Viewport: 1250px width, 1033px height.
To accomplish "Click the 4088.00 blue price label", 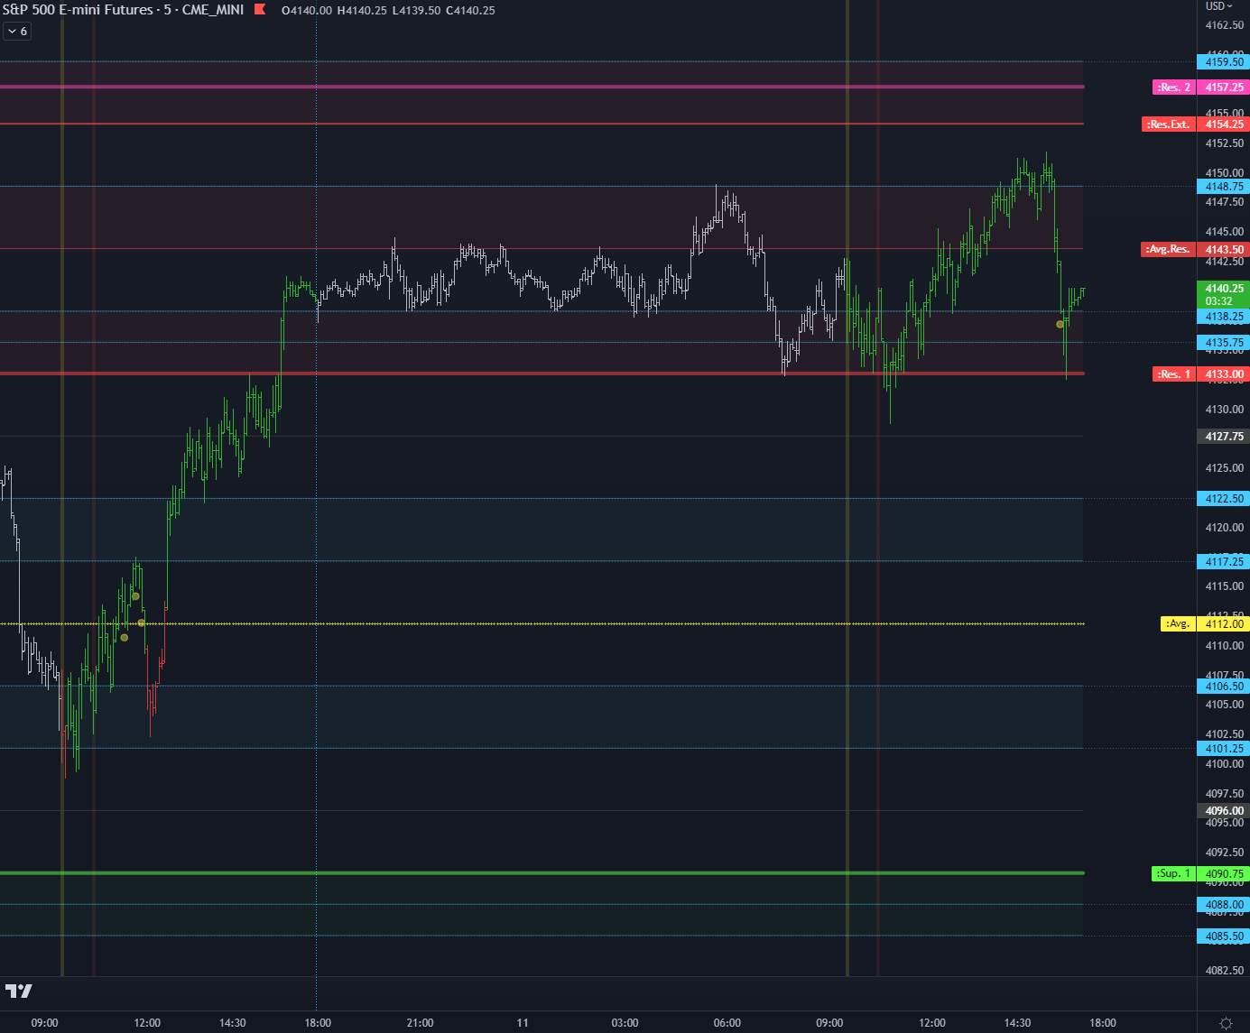I will (1224, 905).
